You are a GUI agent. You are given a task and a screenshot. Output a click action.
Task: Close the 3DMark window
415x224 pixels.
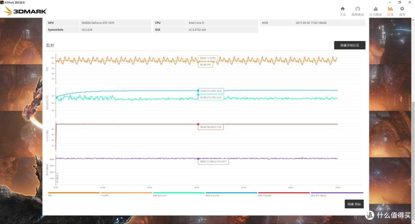click(410, 2)
